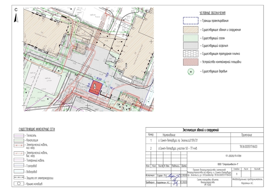Click the 'Теплосеть' label
The width and height of the screenshot is (268, 190).
[x=31, y=136]
